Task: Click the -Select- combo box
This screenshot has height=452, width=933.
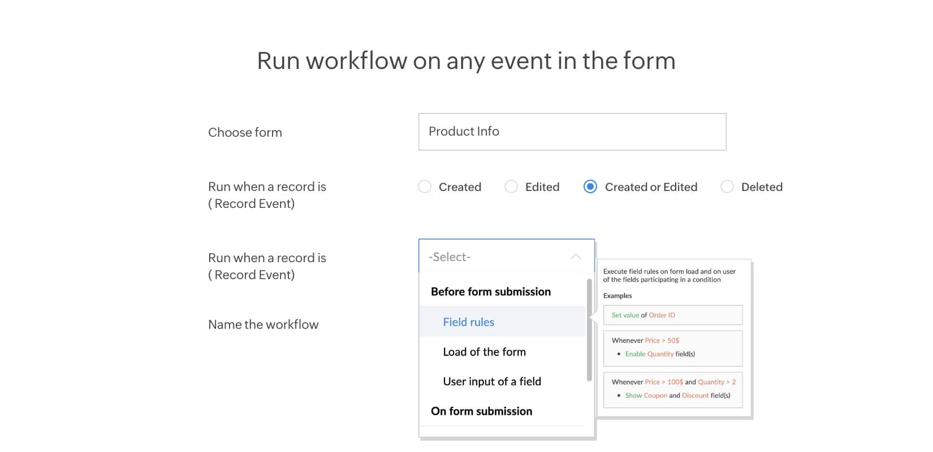Action: click(x=498, y=257)
